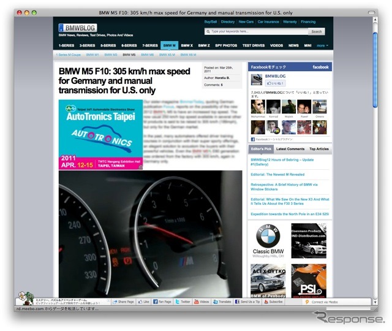Image resolution: width=392 pixels, height=331 pixels.
Task: Click the BMWBLOG Facebook page avatar
Action: coord(256,80)
